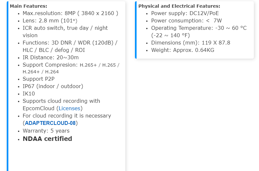
Task: Select the IP67 indoor / outdoor item
Action: tap(53, 86)
